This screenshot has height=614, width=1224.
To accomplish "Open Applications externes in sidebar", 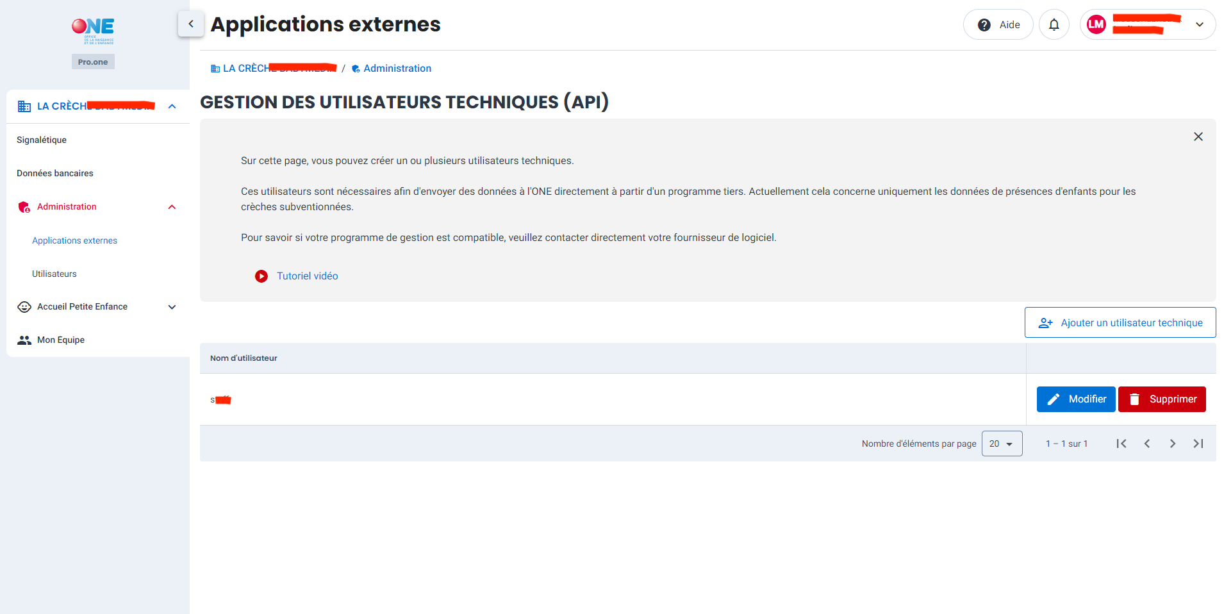I will click(75, 240).
